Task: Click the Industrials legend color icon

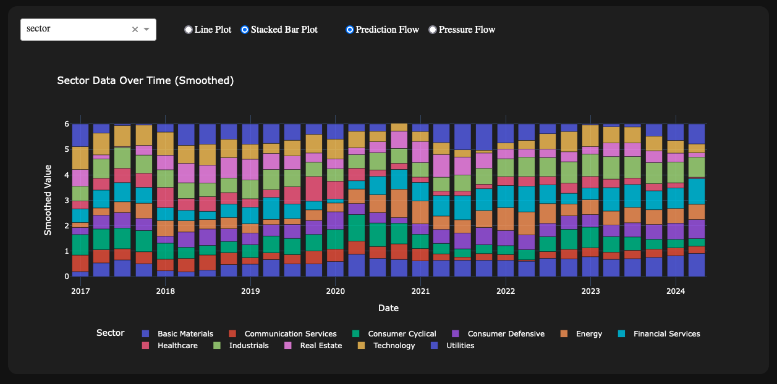Action: 217,346
